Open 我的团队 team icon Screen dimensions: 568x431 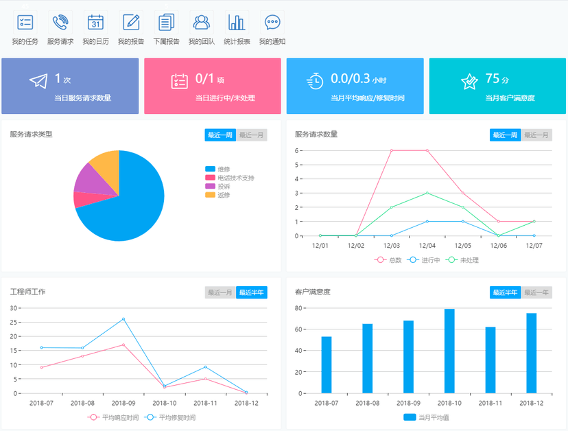[202, 22]
